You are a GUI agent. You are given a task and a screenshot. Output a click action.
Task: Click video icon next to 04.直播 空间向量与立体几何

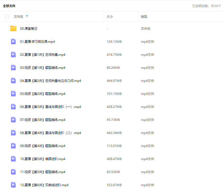[x=13, y=81]
